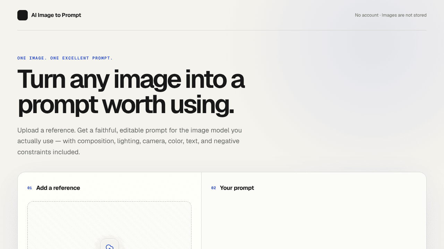Click the "Upload a reference" description paragraph

pos(130,141)
